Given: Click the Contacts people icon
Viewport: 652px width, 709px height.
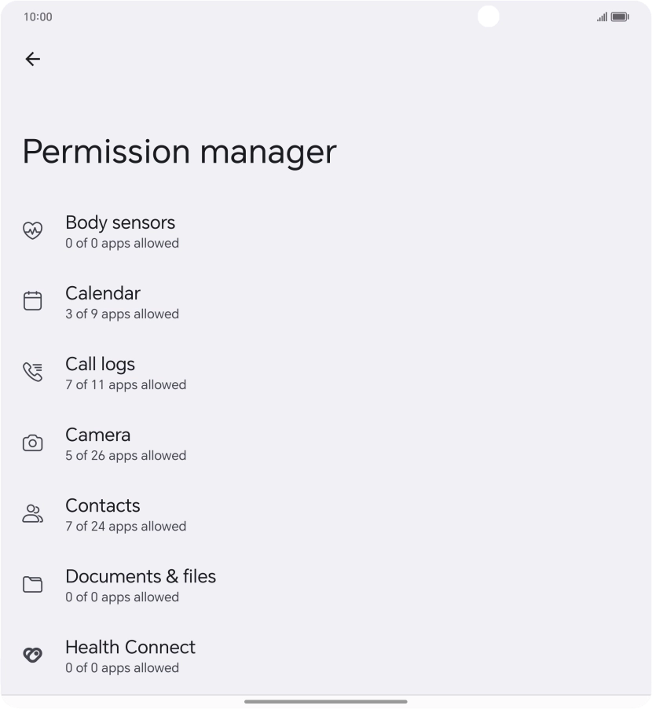Looking at the screenshot, I should pos(32,512).
